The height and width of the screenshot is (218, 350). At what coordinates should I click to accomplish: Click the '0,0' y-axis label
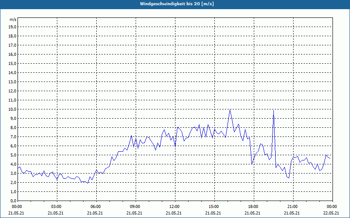14,201
